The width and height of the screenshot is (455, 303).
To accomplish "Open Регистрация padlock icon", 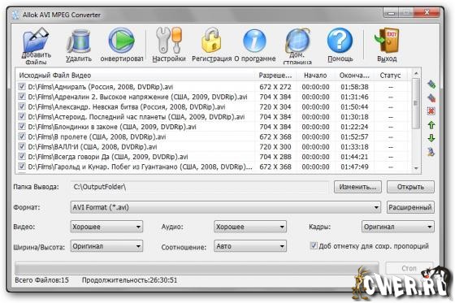I will (211, 41).
